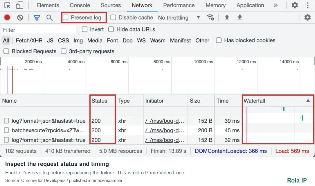Viewport: 315px width, 186px height.
Task: Open initiator link in the batchexecute row
Action: click(165, 130)
